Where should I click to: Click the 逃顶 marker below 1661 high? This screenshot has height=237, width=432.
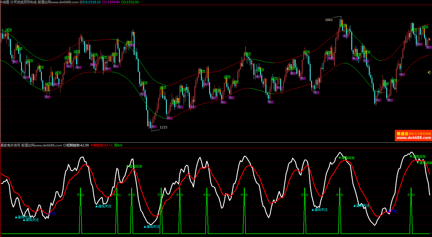343,26
